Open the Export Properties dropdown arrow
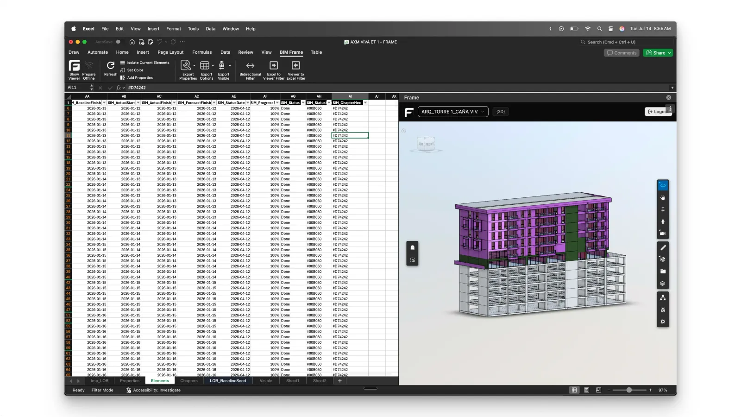This screenshot has width=741, height=417. (x=195, y=66)
